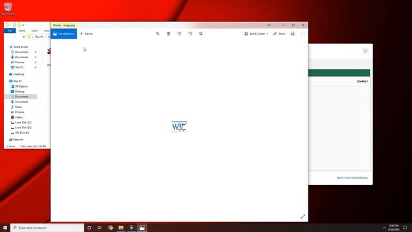
Task: Click the Credits: 1 text in background window
Action: pyautogui.click(x=362, y=81)
